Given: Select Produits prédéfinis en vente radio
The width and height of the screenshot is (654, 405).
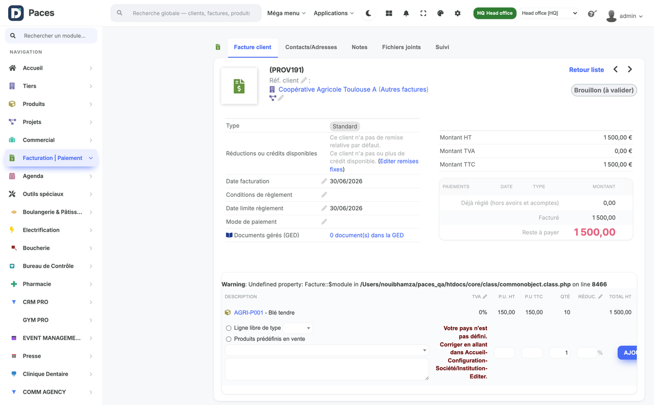Looking at the screenshot, I should [x=229, y=339].
